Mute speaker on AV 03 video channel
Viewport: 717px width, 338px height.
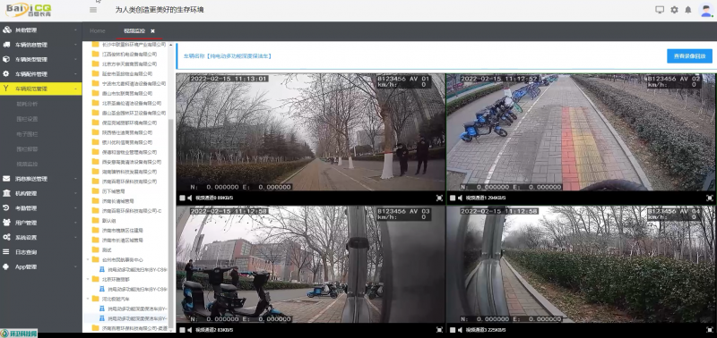click(189, 330)
